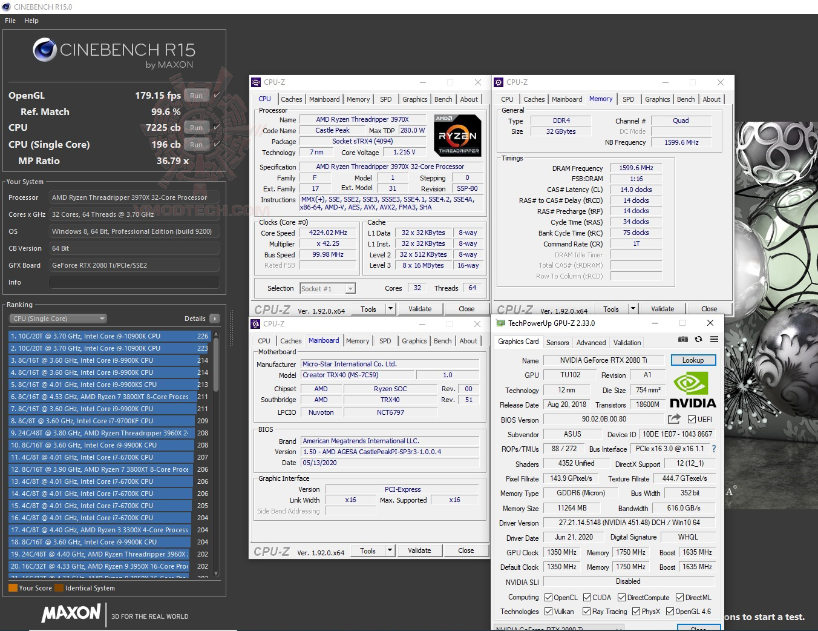818x631 pixels.
Task: Select ranking row 1, Intel Core i9-10900K scoring 226
Action: click(110, 336)
